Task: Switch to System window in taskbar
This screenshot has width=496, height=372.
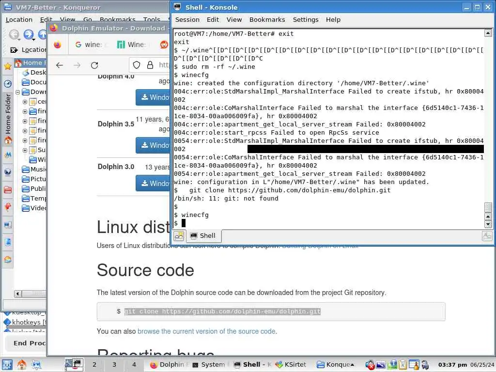Action: point(209,365)
